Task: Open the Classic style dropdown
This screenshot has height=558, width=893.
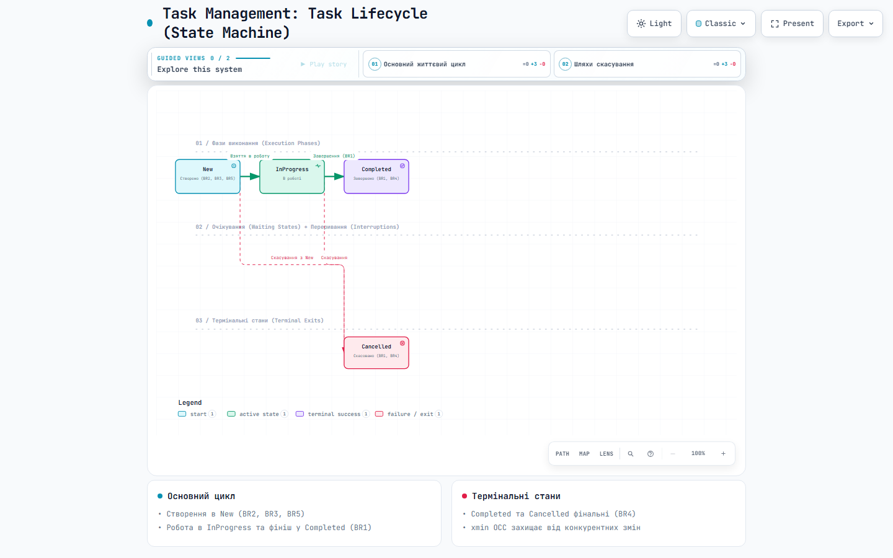Action: 721,24
